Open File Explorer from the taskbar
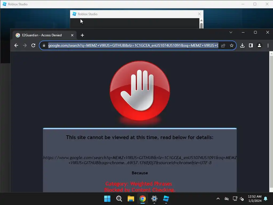The height and width of the screenshot is (205, 273). coord(131,199)
